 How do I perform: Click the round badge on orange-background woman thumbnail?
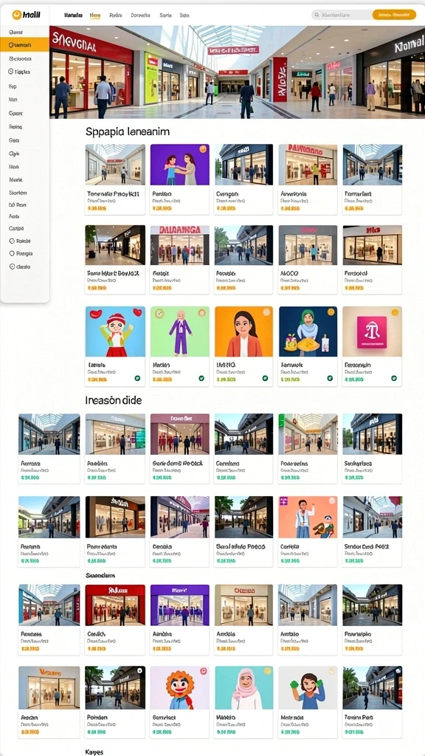[266, 312]
